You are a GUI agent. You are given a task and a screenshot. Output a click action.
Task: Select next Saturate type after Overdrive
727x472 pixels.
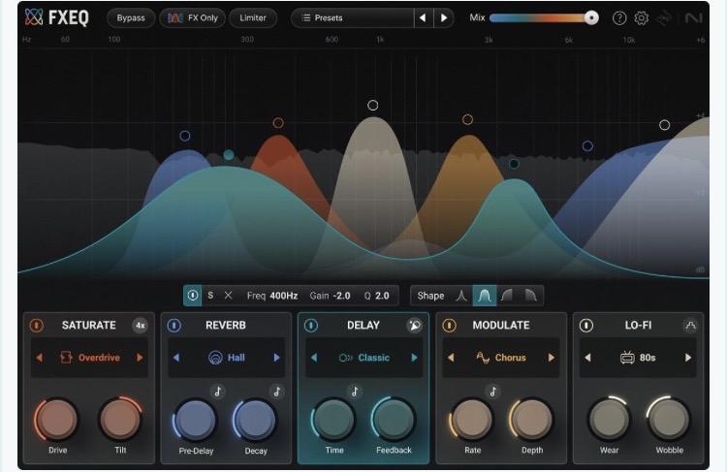click(140, 358)
